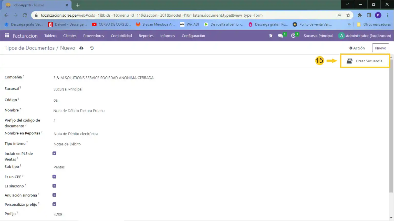Open Wix ADI bookmark
The height and width of the screenshot is (221, 394).
(x=190, y=25)
